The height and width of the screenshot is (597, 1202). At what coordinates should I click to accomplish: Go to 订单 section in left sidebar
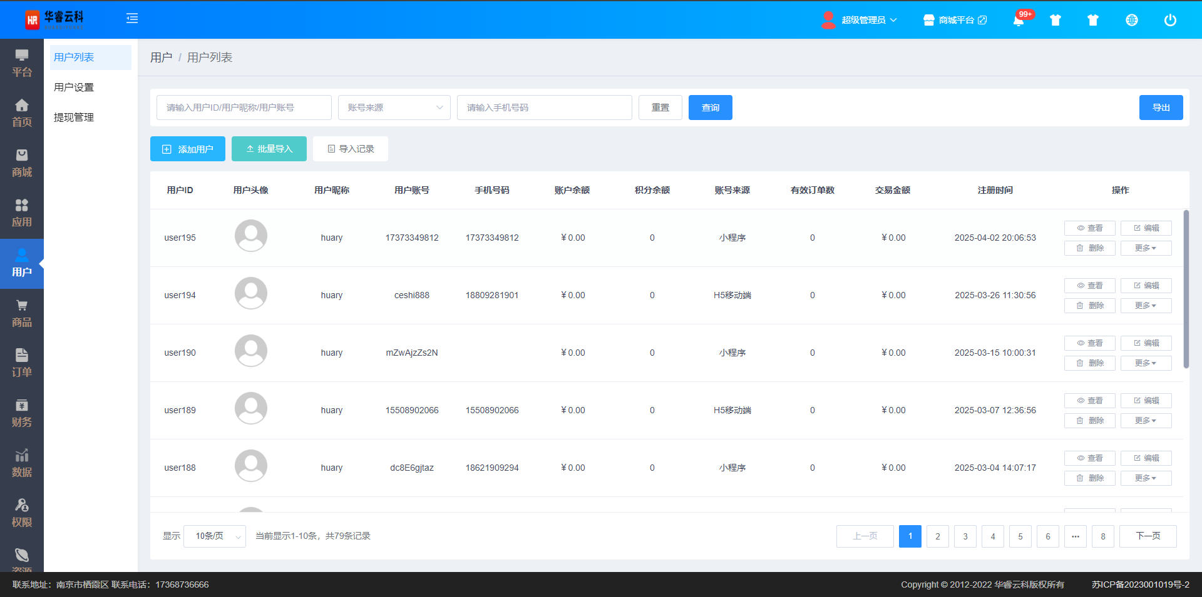point(22,363)
